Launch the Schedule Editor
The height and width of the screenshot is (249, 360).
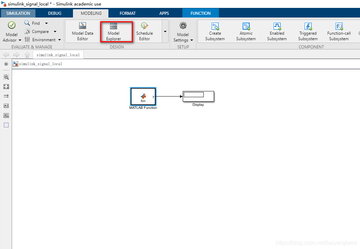pos(145,31)
